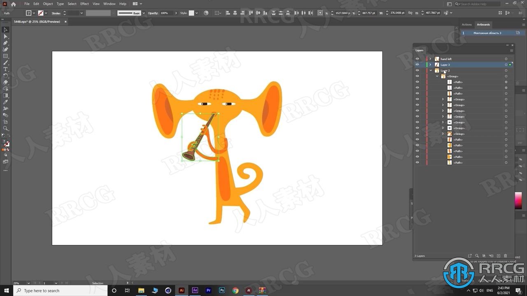This screenshot has height=296, width=527.
Task: Toggle visibility of last Path row
Action: 417,162
